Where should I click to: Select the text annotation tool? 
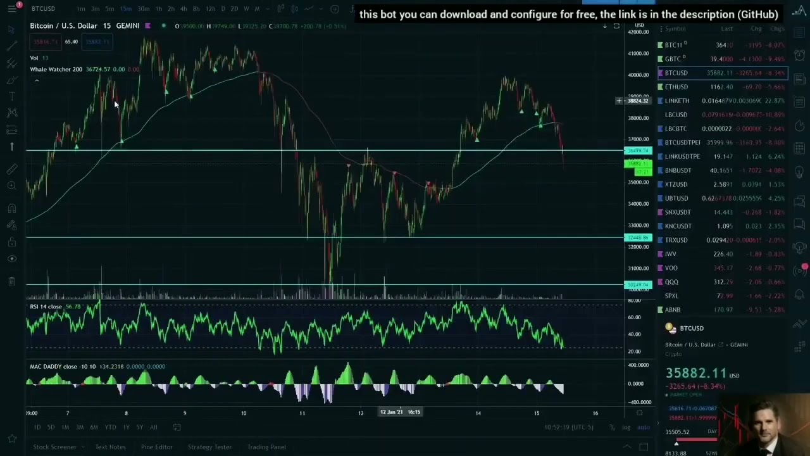coord(11,96)
